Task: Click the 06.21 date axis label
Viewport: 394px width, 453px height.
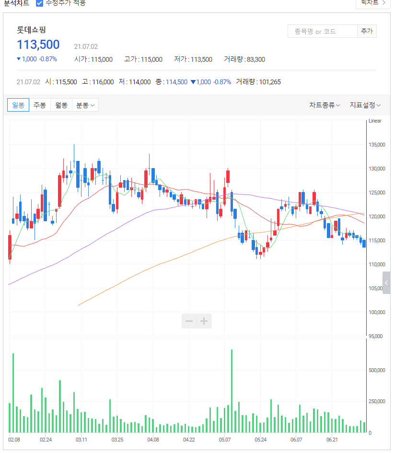Action: point(332,440)
